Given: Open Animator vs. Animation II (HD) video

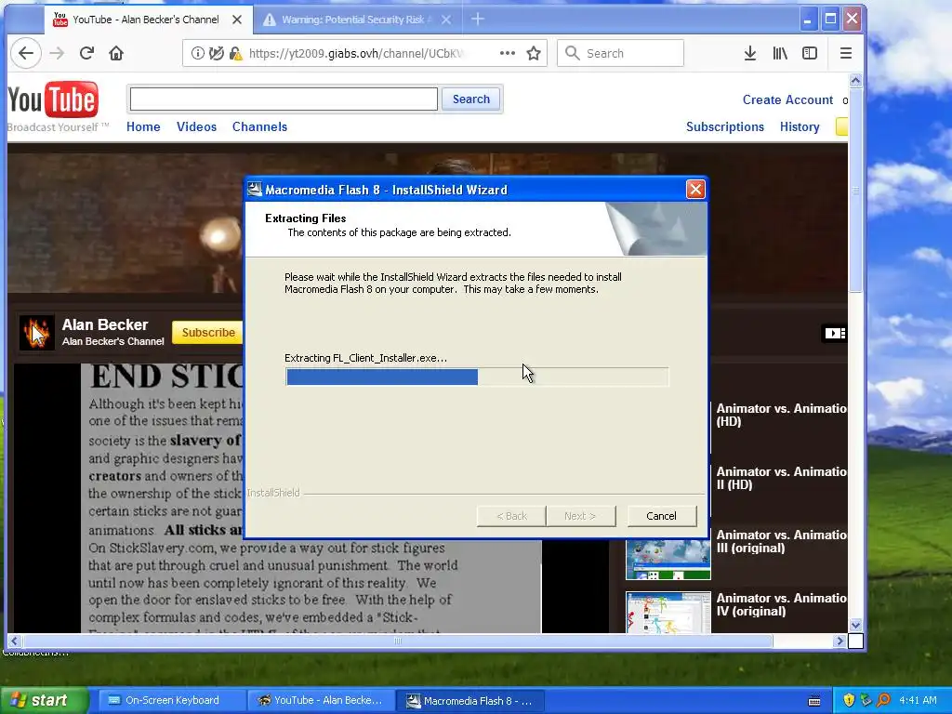Looking at the screenshot, I should 781,478.
